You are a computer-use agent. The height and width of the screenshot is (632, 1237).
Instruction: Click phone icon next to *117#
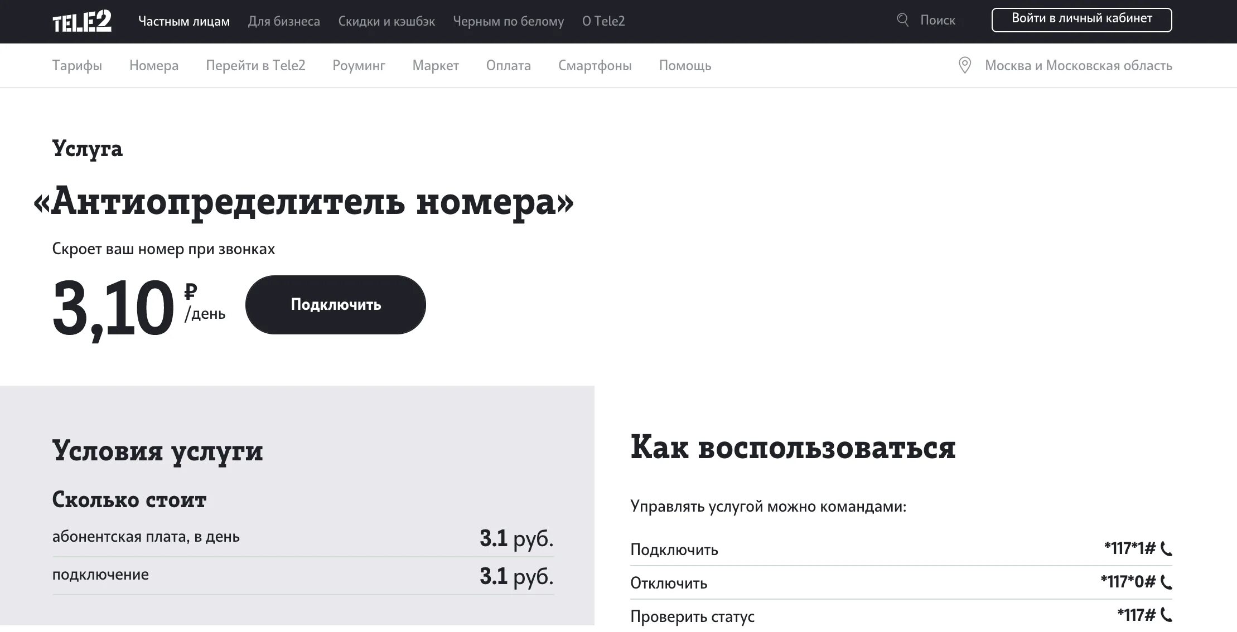(x=1166, y=615)
